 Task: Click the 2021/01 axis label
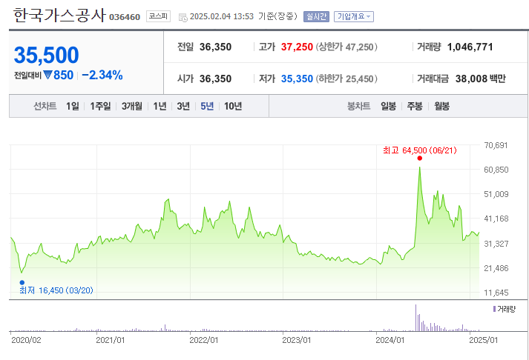(x=111, y=340)
